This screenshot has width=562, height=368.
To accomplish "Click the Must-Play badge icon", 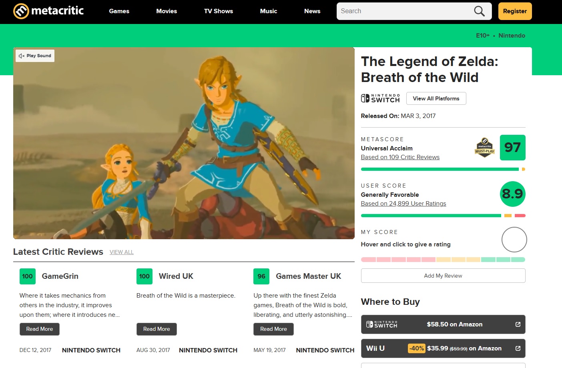I will (x=484, y=148).
